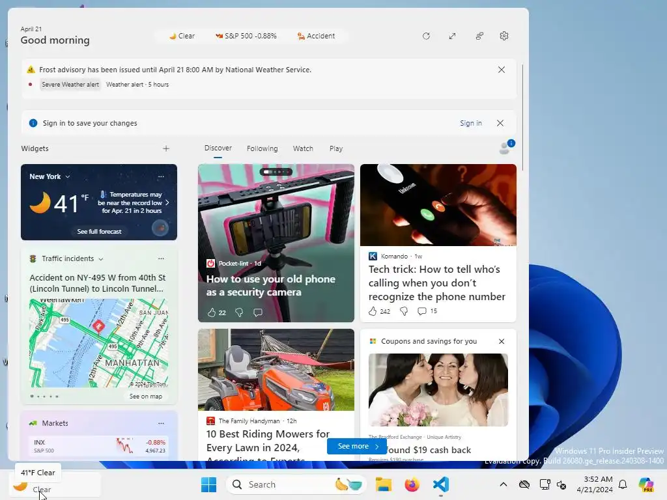Open notification bell in taskbar

tap(623, 484)
